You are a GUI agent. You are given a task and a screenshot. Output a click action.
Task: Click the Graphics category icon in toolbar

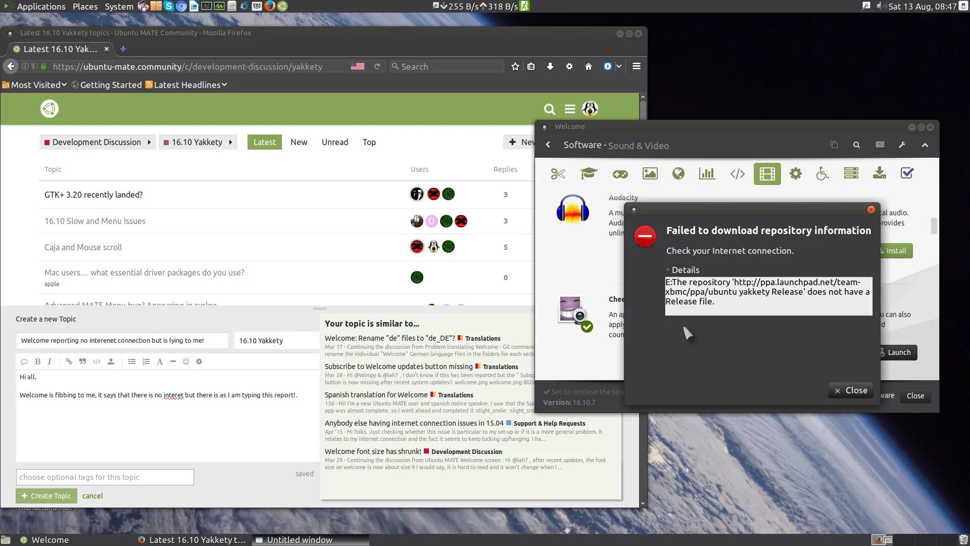[x=650, y=173]
